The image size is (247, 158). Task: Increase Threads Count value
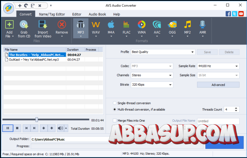click(x=236, y=108)
